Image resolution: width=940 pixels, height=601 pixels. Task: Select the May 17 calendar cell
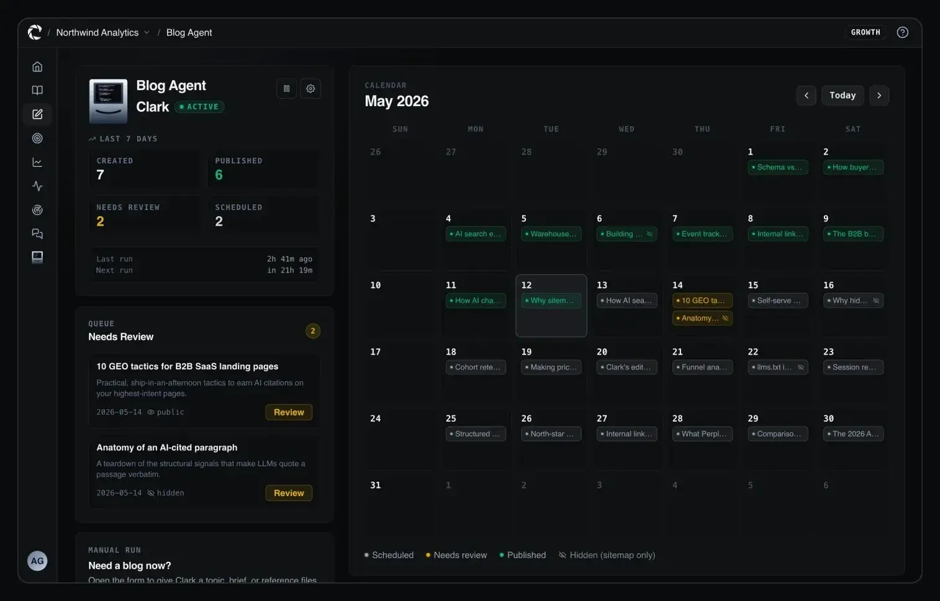pyautogui.click(x=400, y=373)
